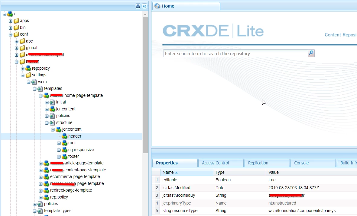Screen dimensions: 357x216
Task: Click the root node icon
Action: [x=10, y=14]
